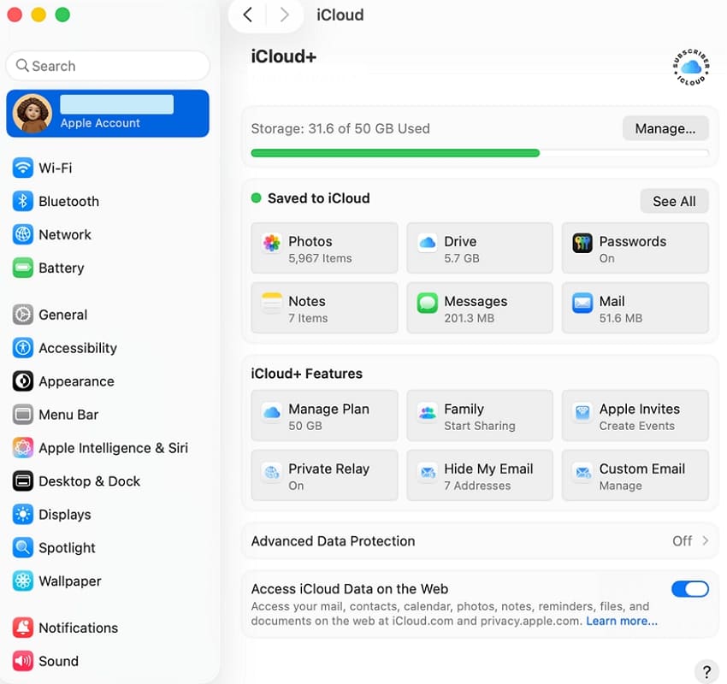The image size is (727, 684).
Task: Click the Notifications bell icon
Action: tap(23, 628)
